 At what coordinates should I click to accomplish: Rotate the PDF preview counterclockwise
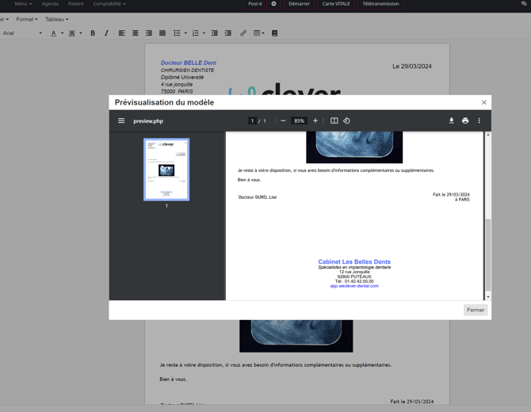346,121
